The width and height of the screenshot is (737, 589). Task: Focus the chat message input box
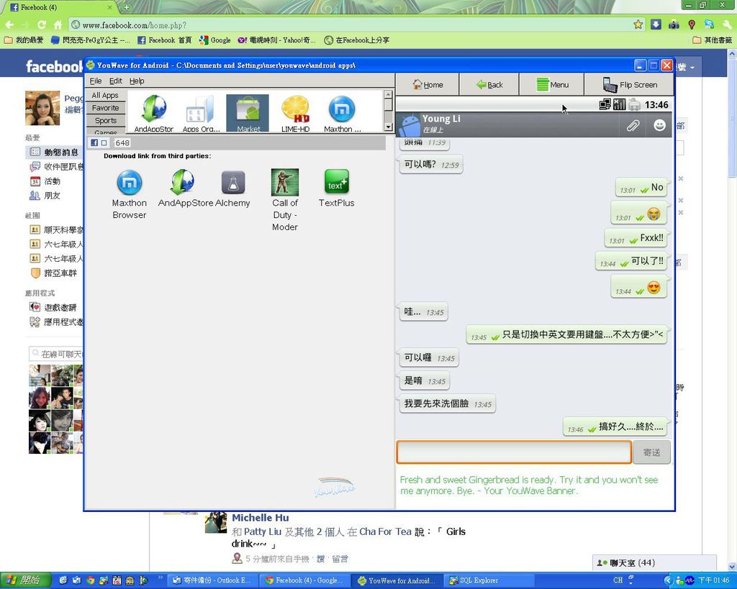pos(514,452)
